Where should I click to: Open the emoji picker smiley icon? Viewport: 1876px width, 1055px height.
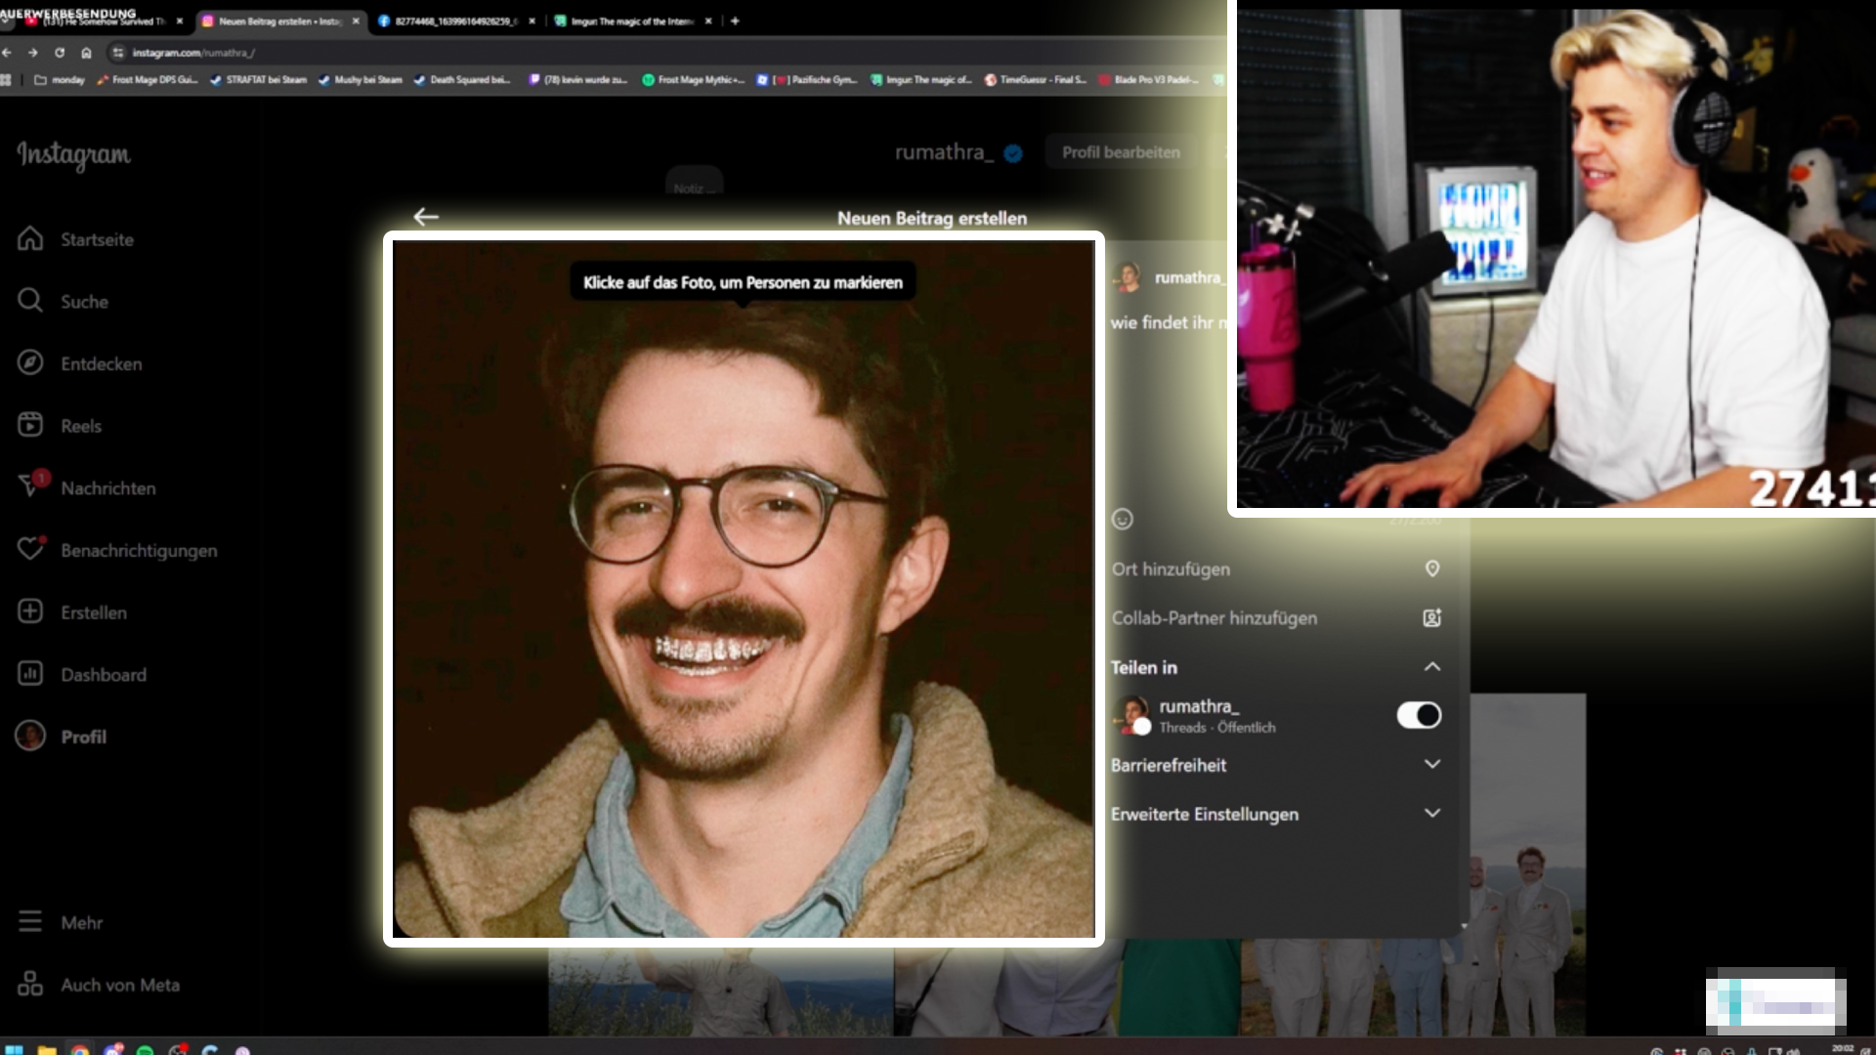(1123, 519)
